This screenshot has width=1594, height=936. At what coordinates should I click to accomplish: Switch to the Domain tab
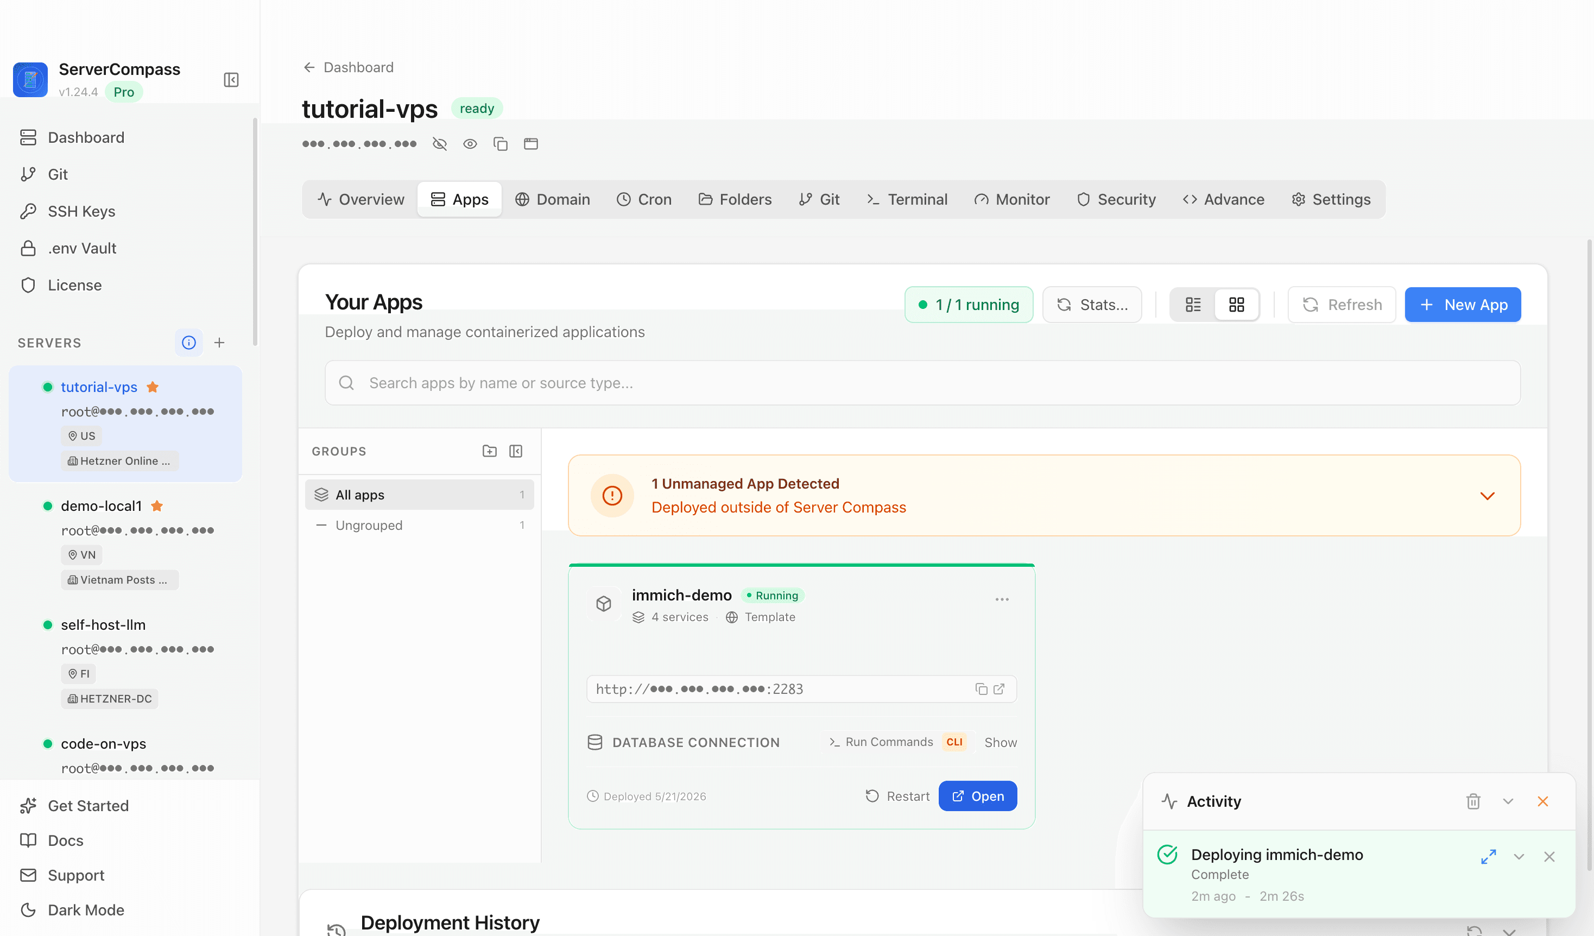[552, 200]
